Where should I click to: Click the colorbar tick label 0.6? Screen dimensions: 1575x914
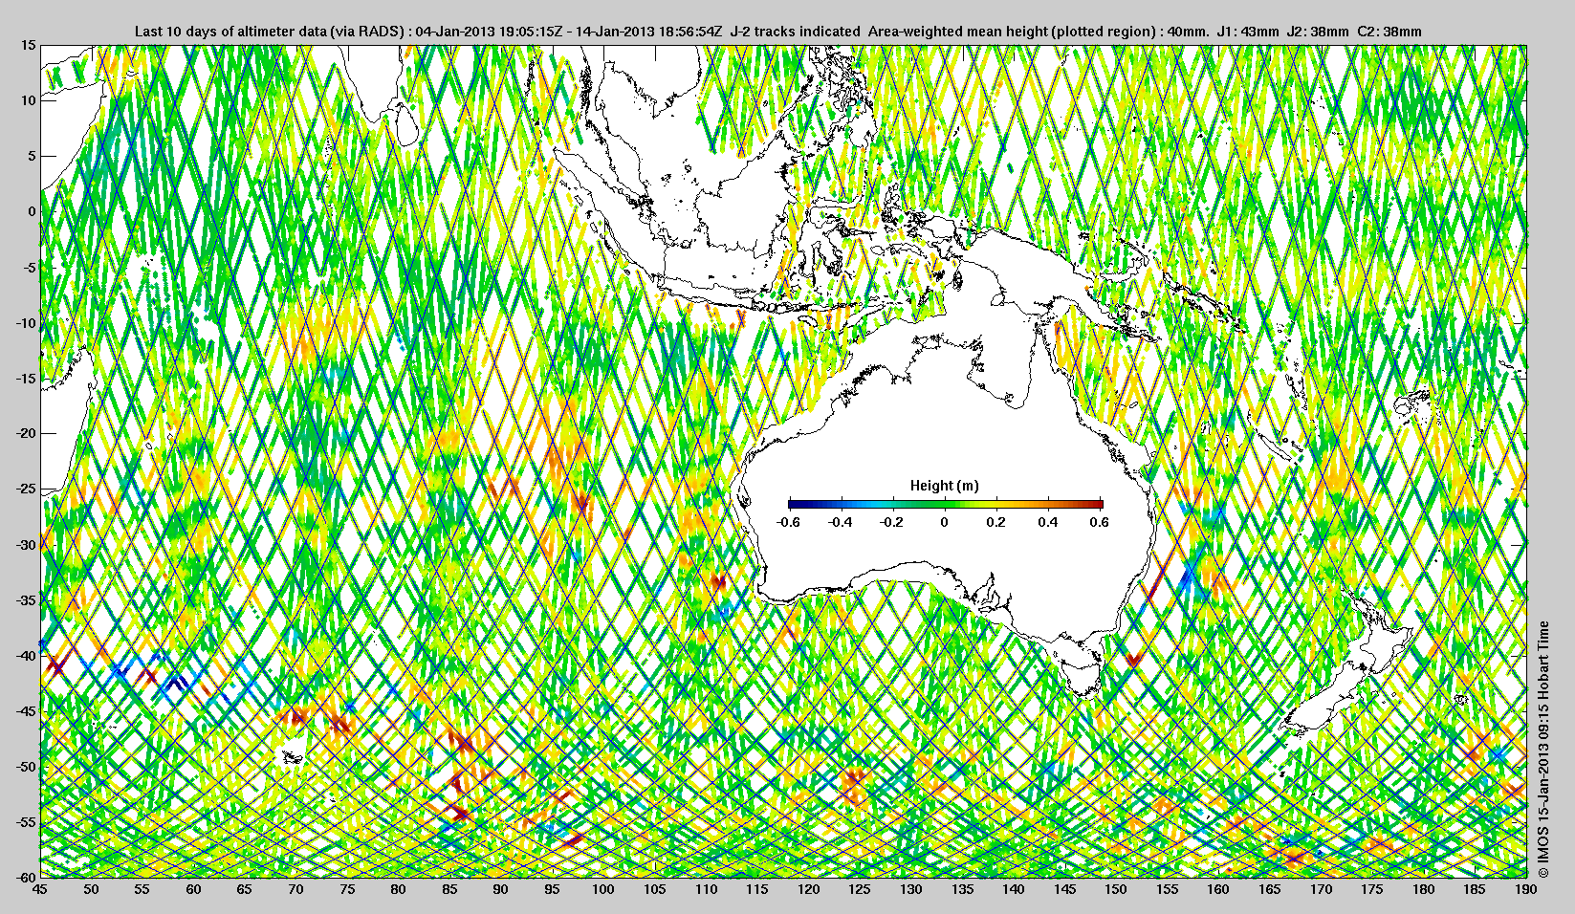(x=1100, y=522)
